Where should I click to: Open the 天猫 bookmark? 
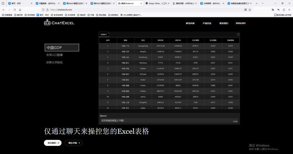91,15
